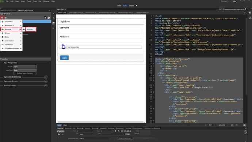Open the Slideshow submenu
252x142 pixels.
tap(11, 45)
